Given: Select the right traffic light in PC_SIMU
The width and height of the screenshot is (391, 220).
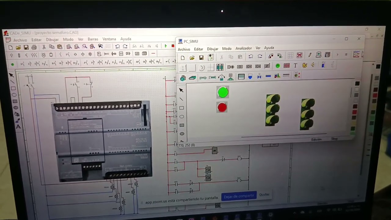Looking at the screenshot, I should (x=308, y=114).
